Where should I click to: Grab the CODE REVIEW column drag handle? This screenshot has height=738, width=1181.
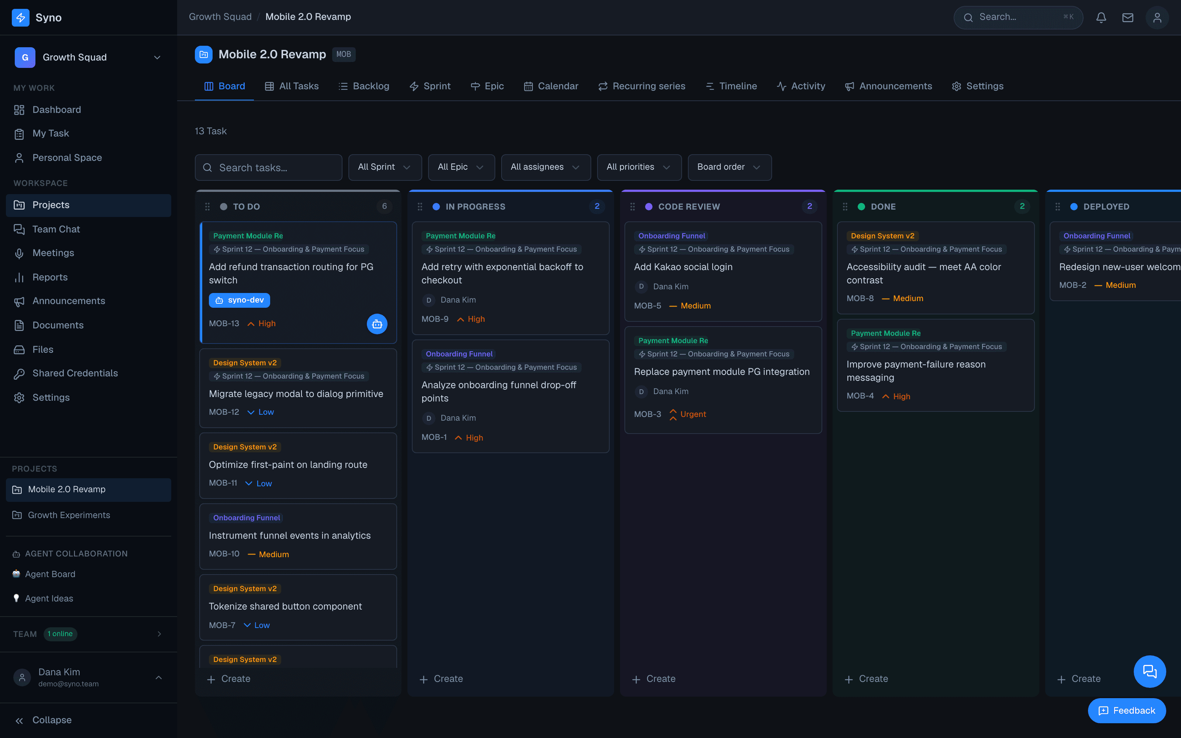click(633, 207)
